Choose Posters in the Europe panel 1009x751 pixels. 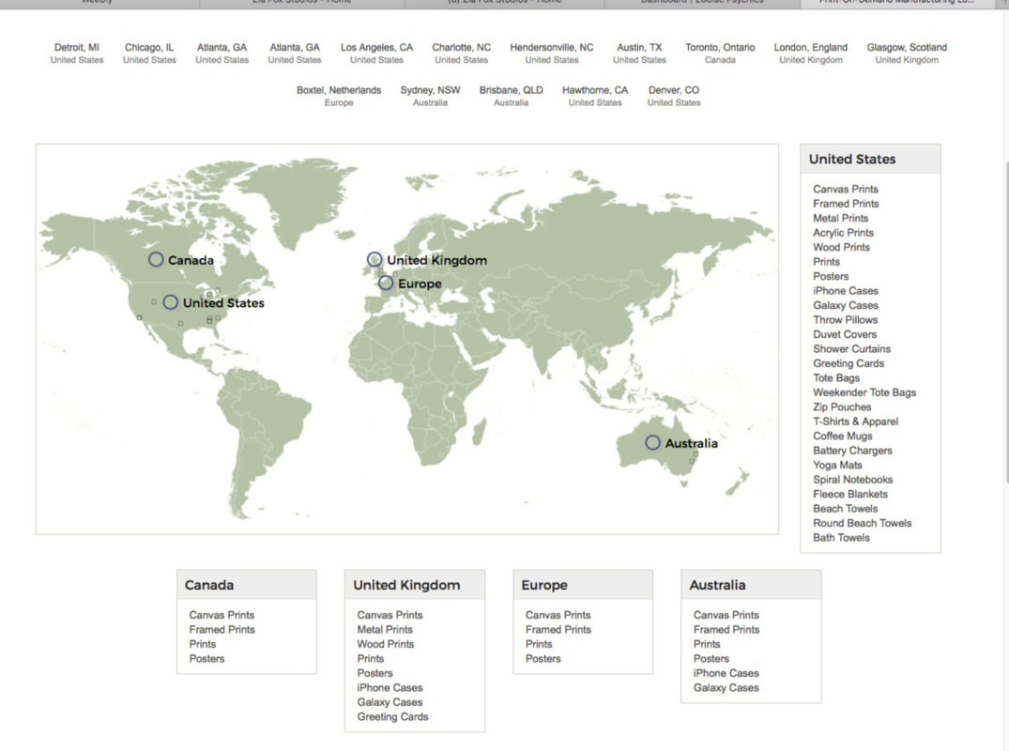click(x=543, y=658)
